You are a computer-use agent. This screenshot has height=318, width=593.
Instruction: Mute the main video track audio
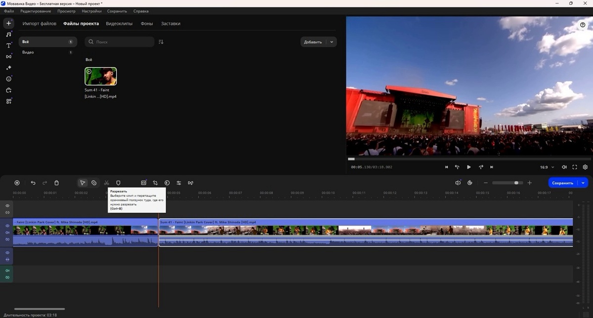(x=7, y=232)
